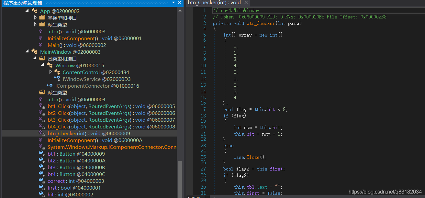Collapse the Window @01000015 node
The width and height of the screenshot is (425, 198).
pyautogui.click(x=43, y=65)
